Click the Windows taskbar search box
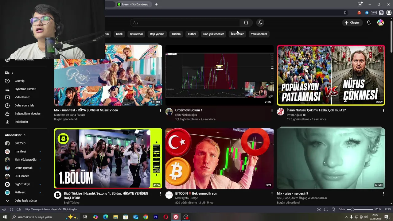The width and height of the screenshot is (393, 221). click(x=45, y=217)
